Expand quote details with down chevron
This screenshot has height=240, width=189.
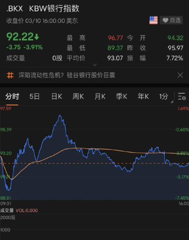95,65
